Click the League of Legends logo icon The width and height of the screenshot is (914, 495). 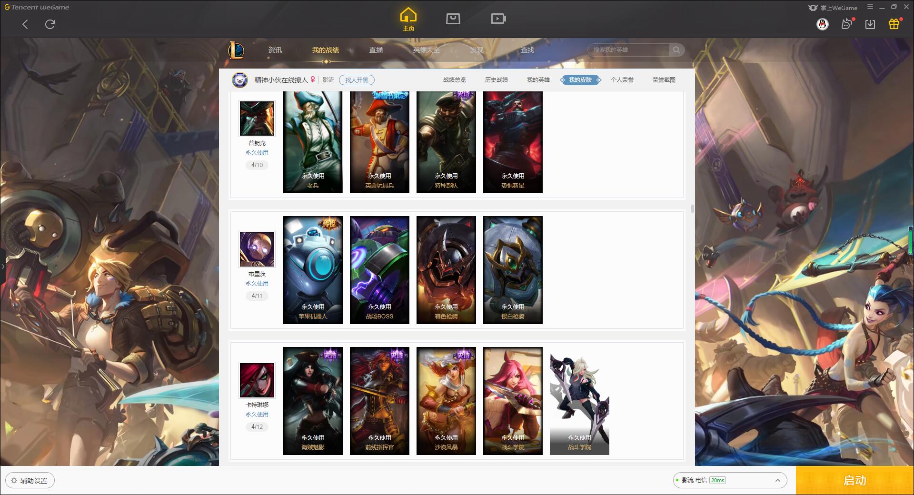coord(236,50)
